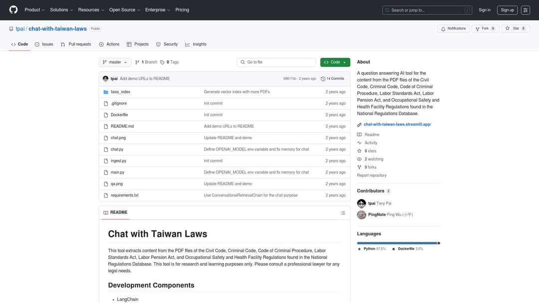Open the command palette icon in header
The height and width of the screenshot is (303, 539).
coord(525,10)
